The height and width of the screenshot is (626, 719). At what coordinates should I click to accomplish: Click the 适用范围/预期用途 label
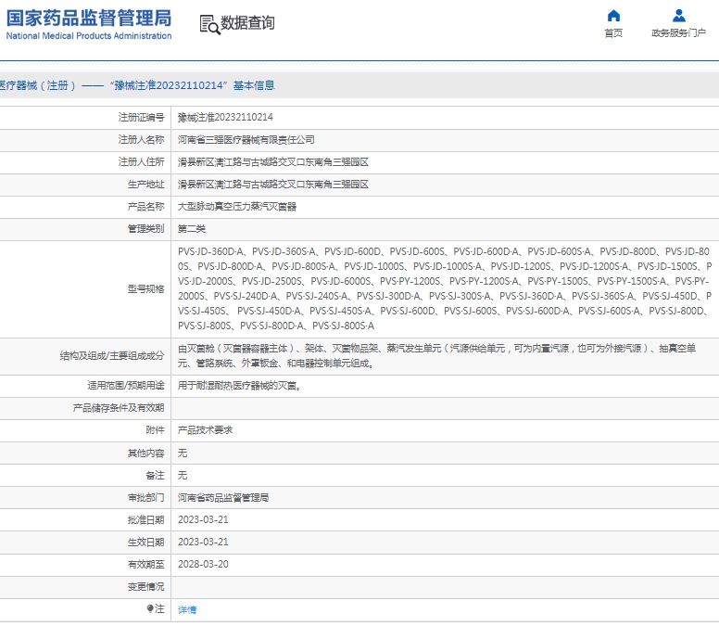[x=126, y=386]
